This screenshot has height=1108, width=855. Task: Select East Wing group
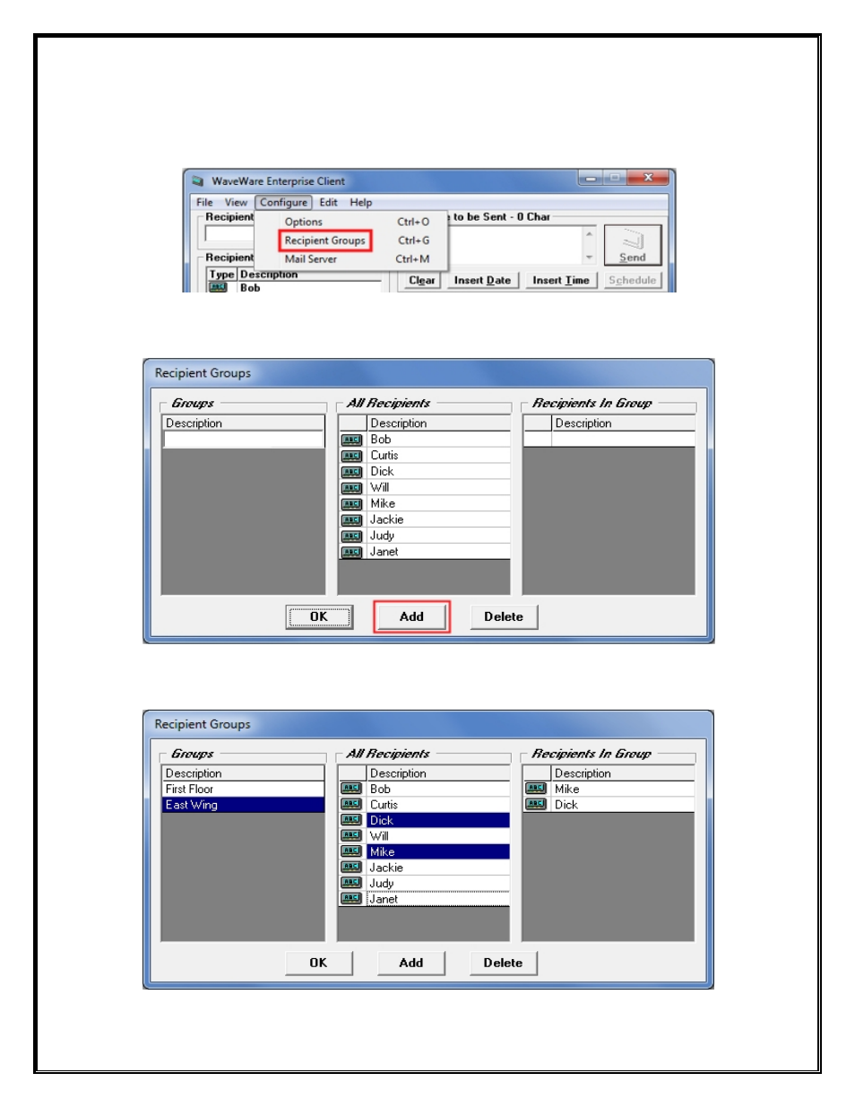pyautogui.click(x=243, y=805)
